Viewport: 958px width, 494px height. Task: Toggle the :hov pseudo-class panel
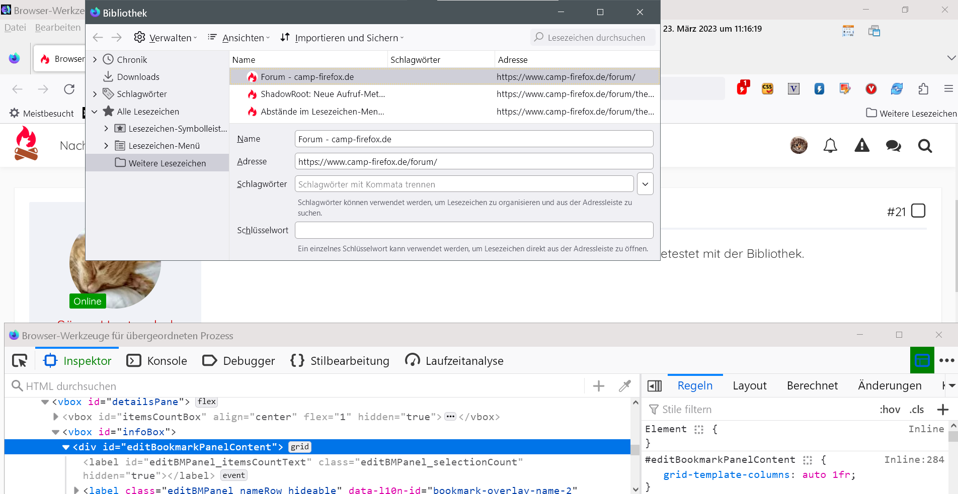click(x=890, y=410)
